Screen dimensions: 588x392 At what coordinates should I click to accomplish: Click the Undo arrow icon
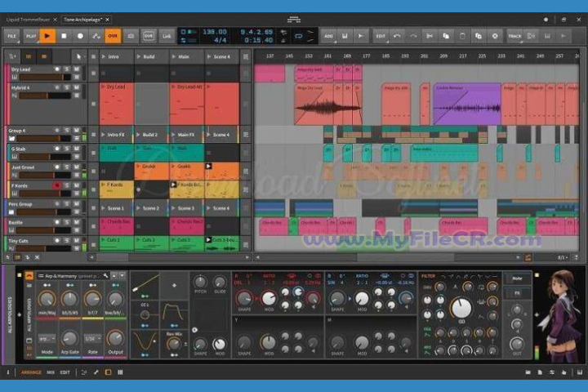[397, 36]
